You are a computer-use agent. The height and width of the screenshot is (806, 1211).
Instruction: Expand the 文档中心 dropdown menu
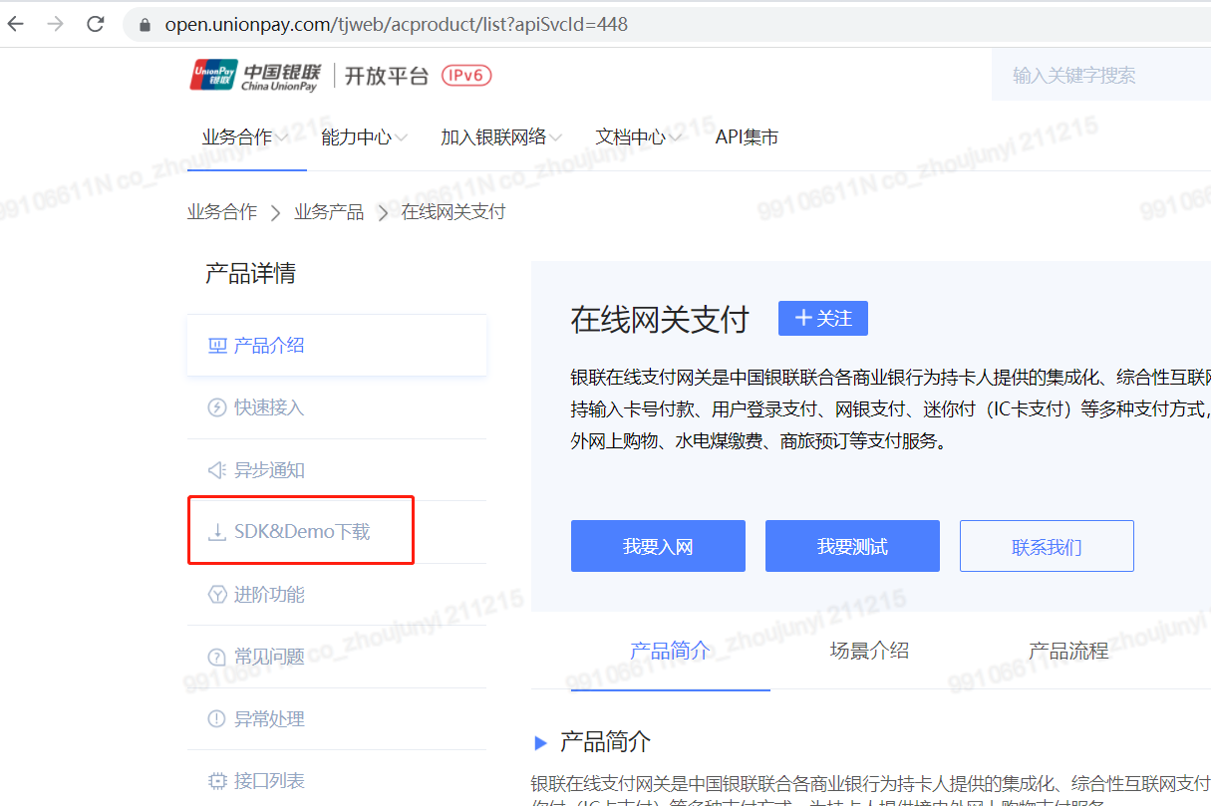click(639, 137)
